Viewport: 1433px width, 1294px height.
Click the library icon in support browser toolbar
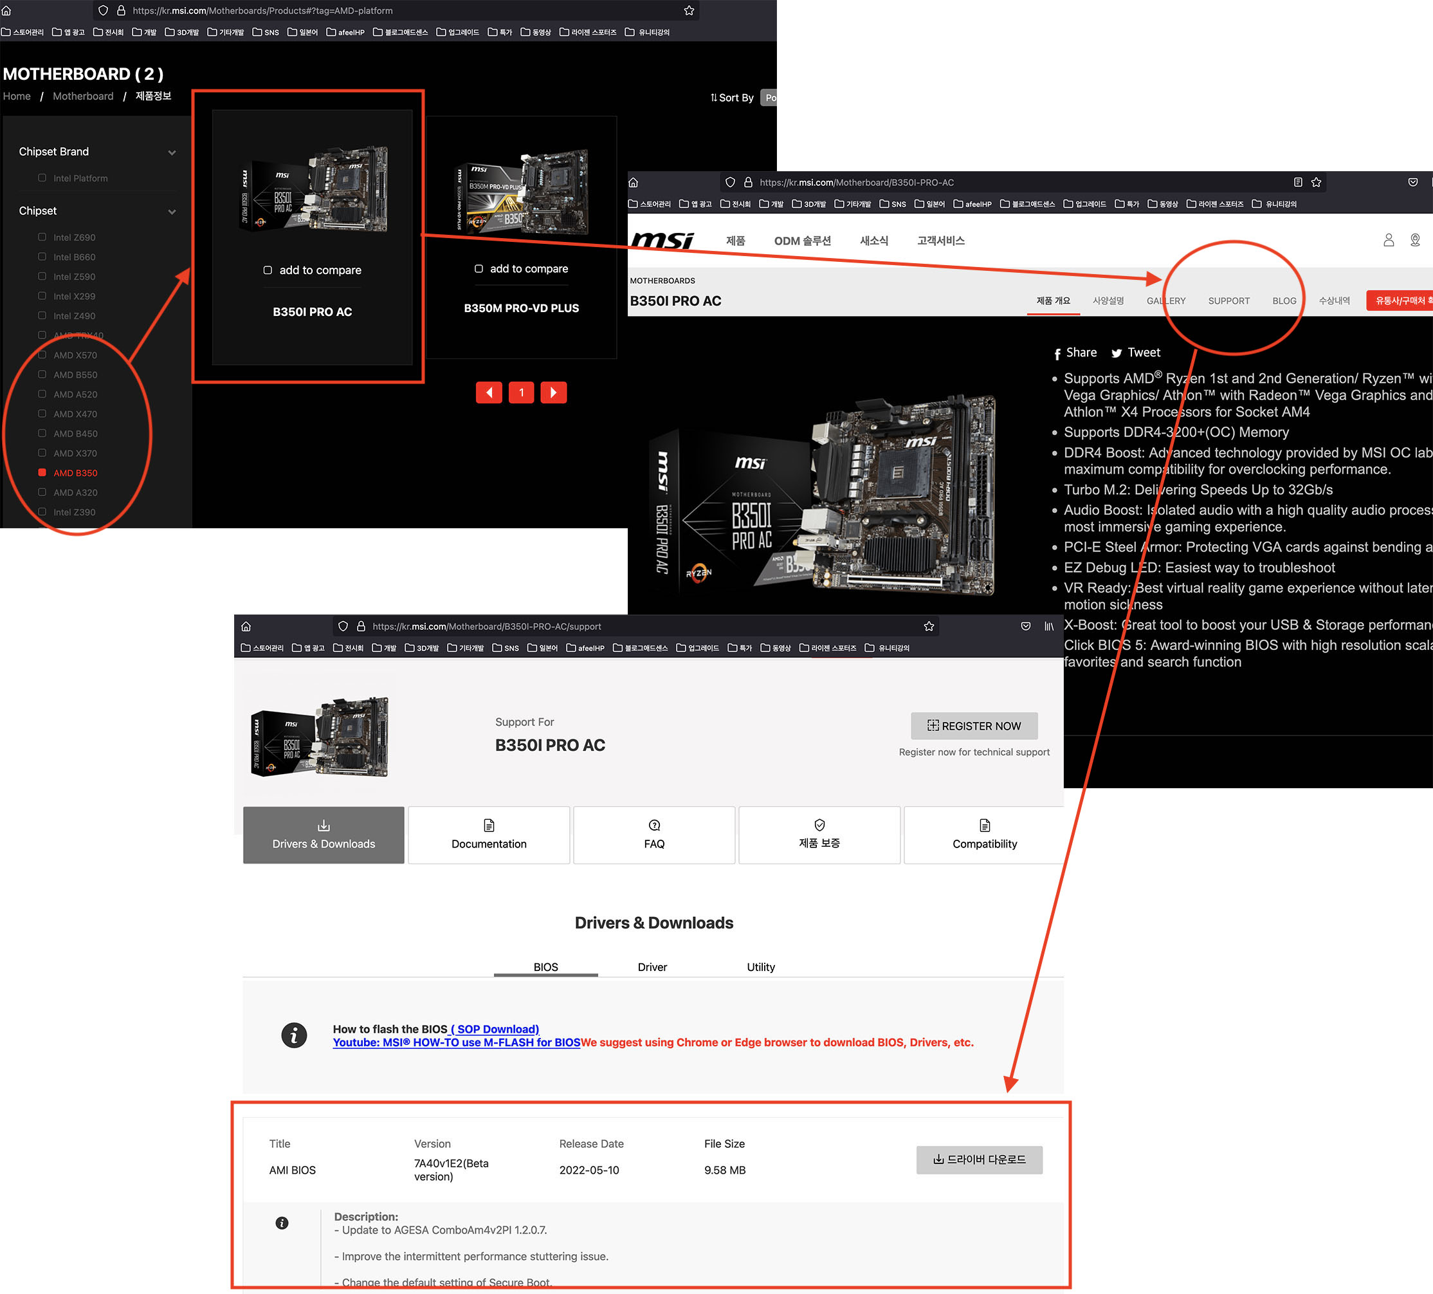pos(1048,626)
